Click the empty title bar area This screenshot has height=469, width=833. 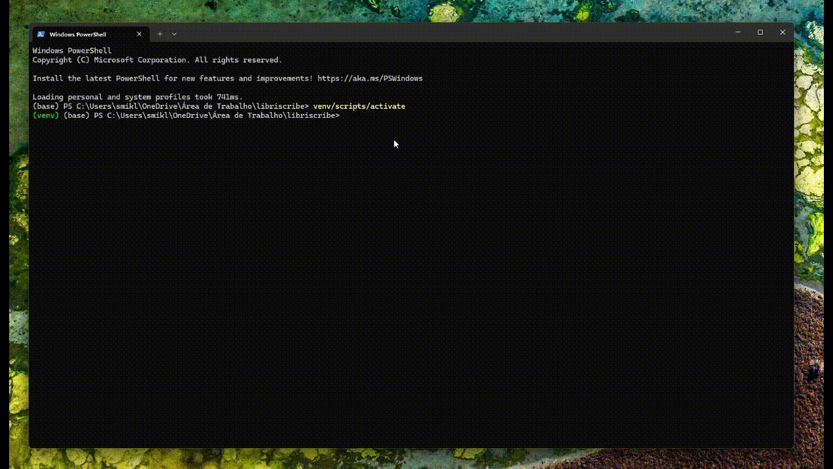tap(449, 33)
